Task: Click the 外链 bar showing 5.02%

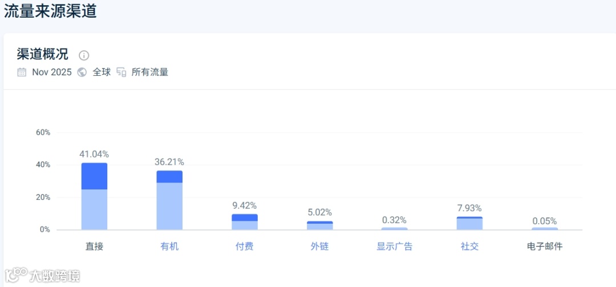Action: tap(319, 225)
